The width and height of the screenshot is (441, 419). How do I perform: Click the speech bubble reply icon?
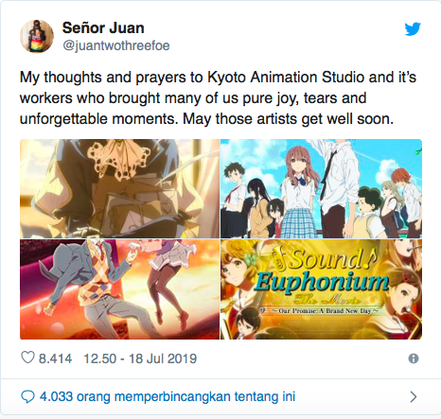coord(27,396)
